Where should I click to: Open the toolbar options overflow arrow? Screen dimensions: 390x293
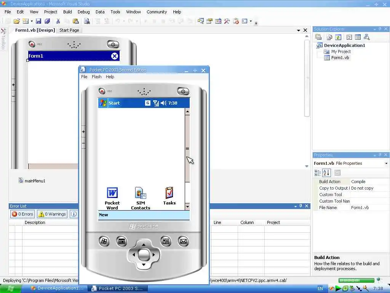pos(256,23)
